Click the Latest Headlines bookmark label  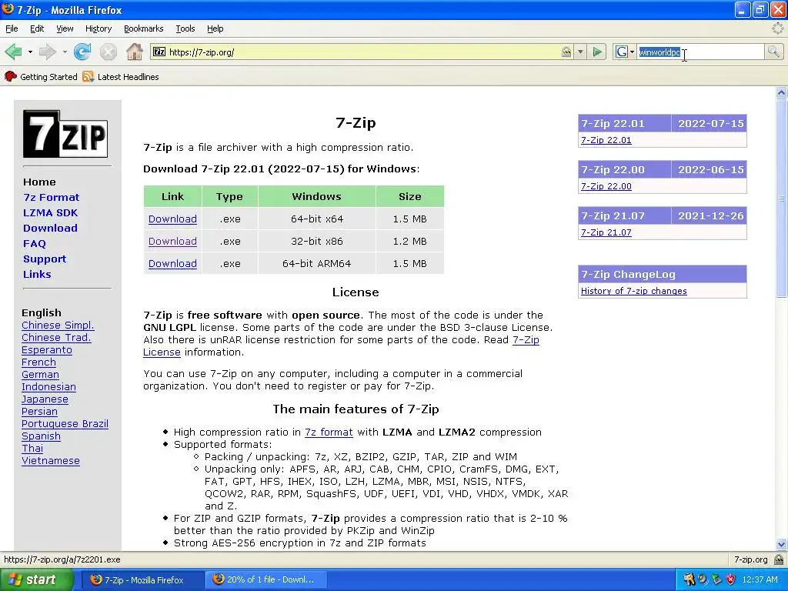[x=129, y=76]
